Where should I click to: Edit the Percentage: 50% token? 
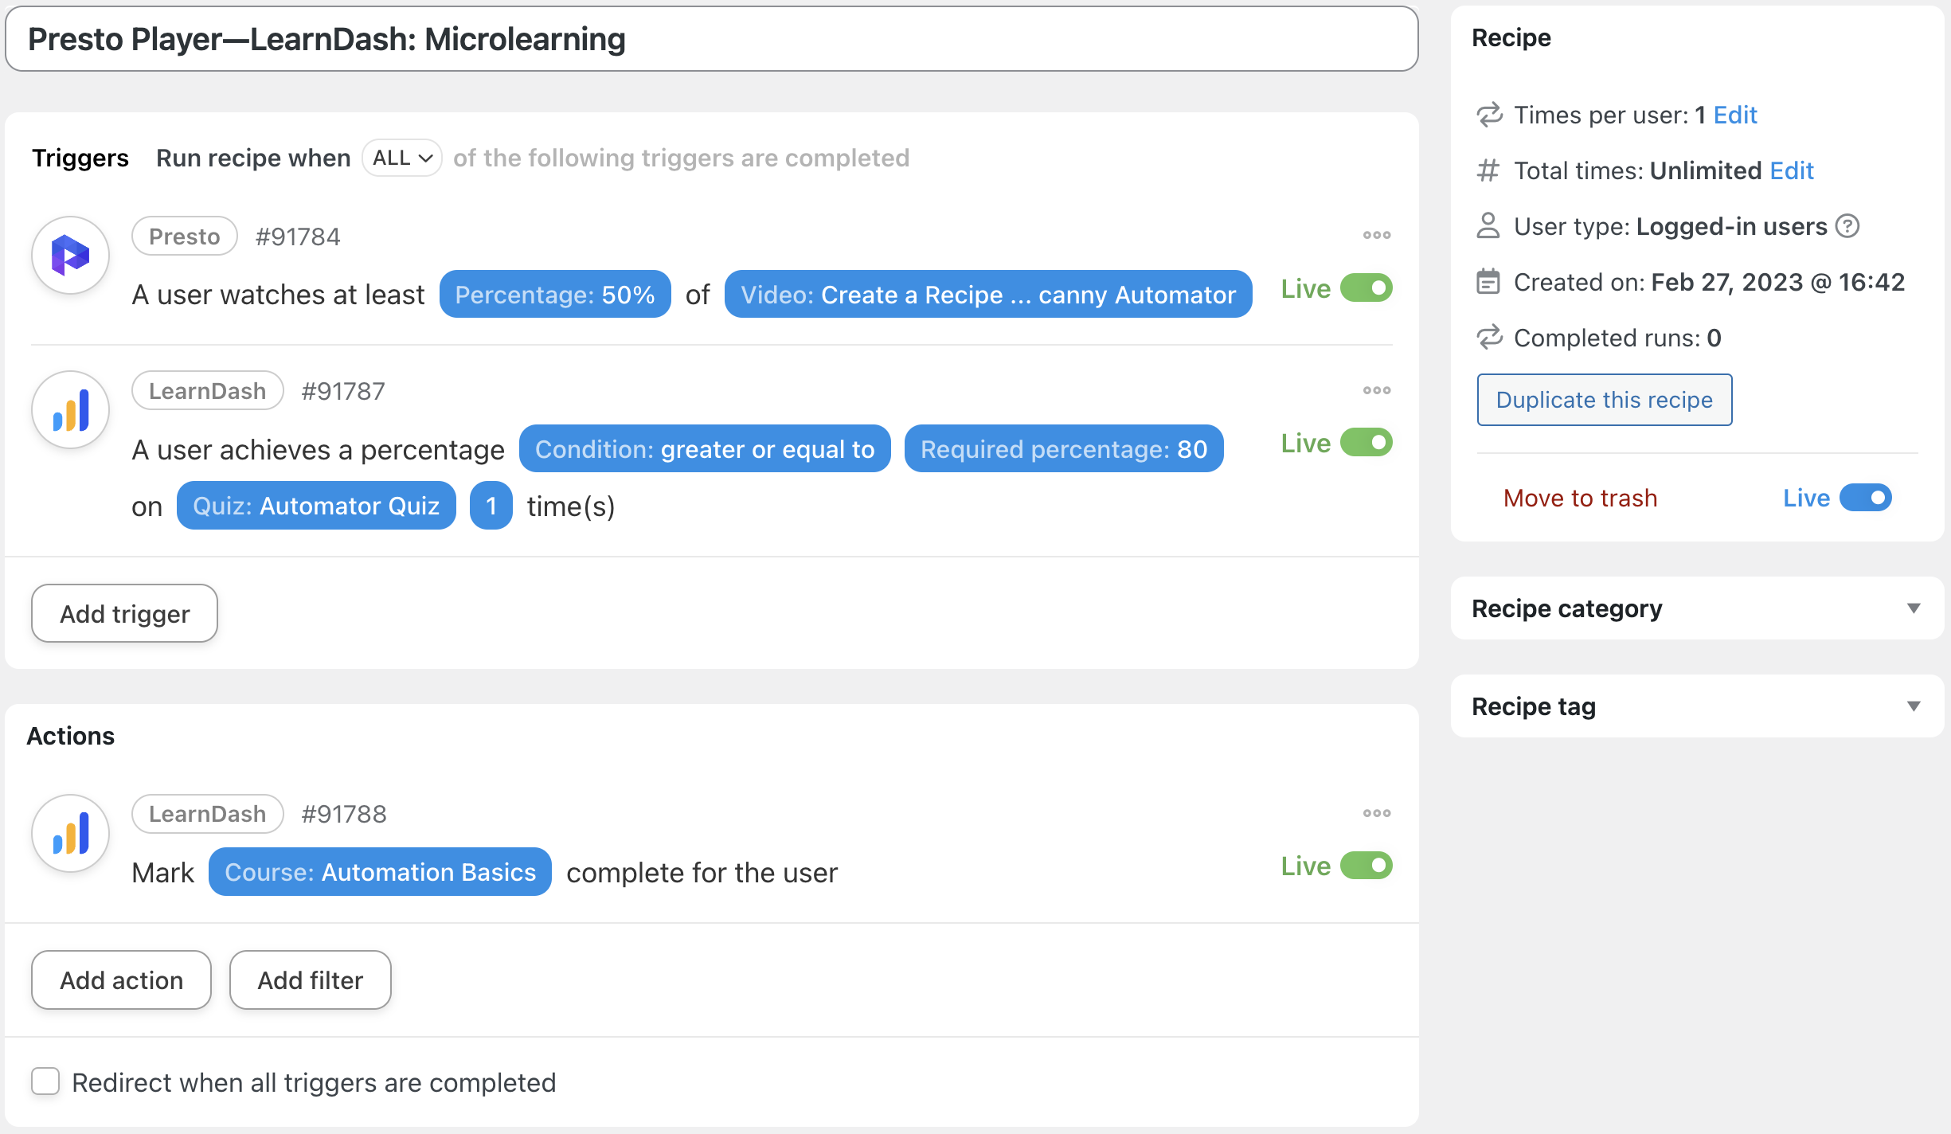pos(555,295)
